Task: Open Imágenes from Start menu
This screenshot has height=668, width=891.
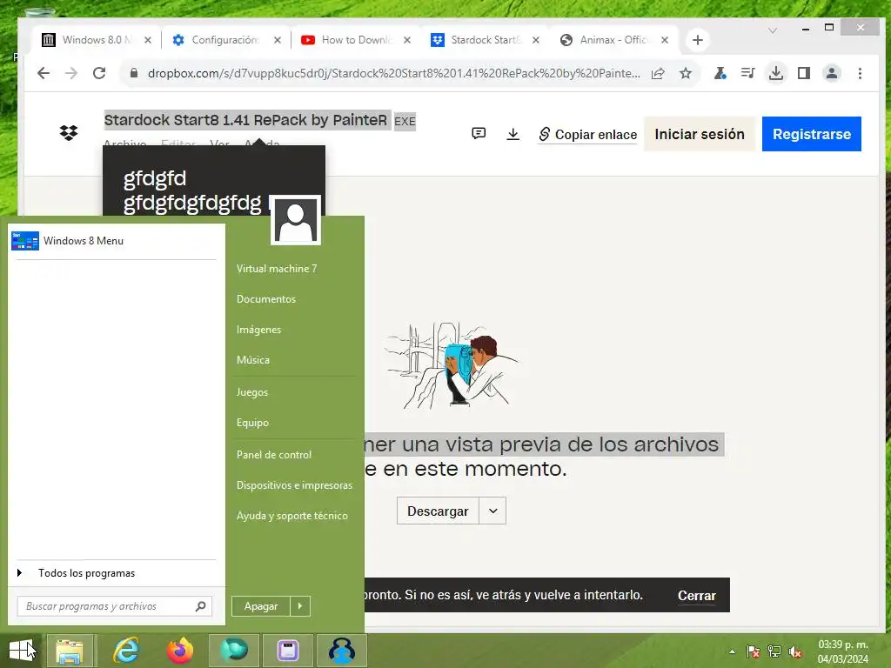Action: tap(258, 330)
